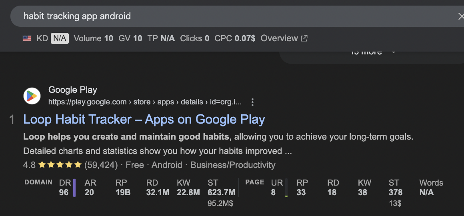Clear the search query with X icon
This screenshot has width=464, height=216.
point(460,16)
